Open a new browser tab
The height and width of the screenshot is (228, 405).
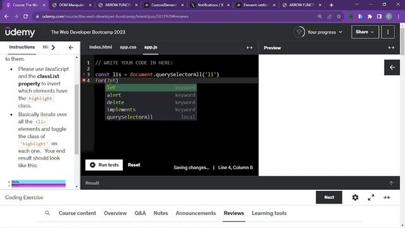(x=332, y=5)
